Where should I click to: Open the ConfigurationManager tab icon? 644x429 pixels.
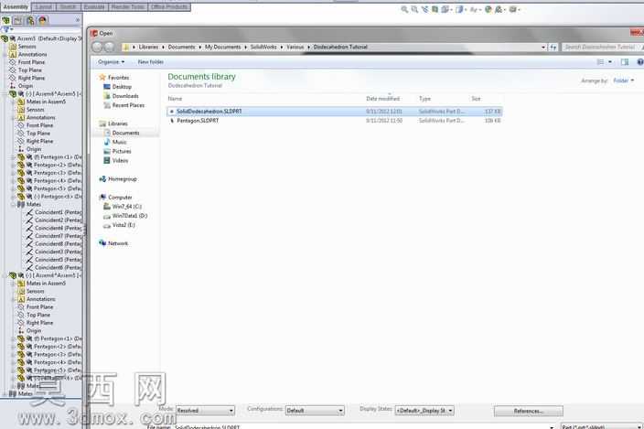pos(30,20)
